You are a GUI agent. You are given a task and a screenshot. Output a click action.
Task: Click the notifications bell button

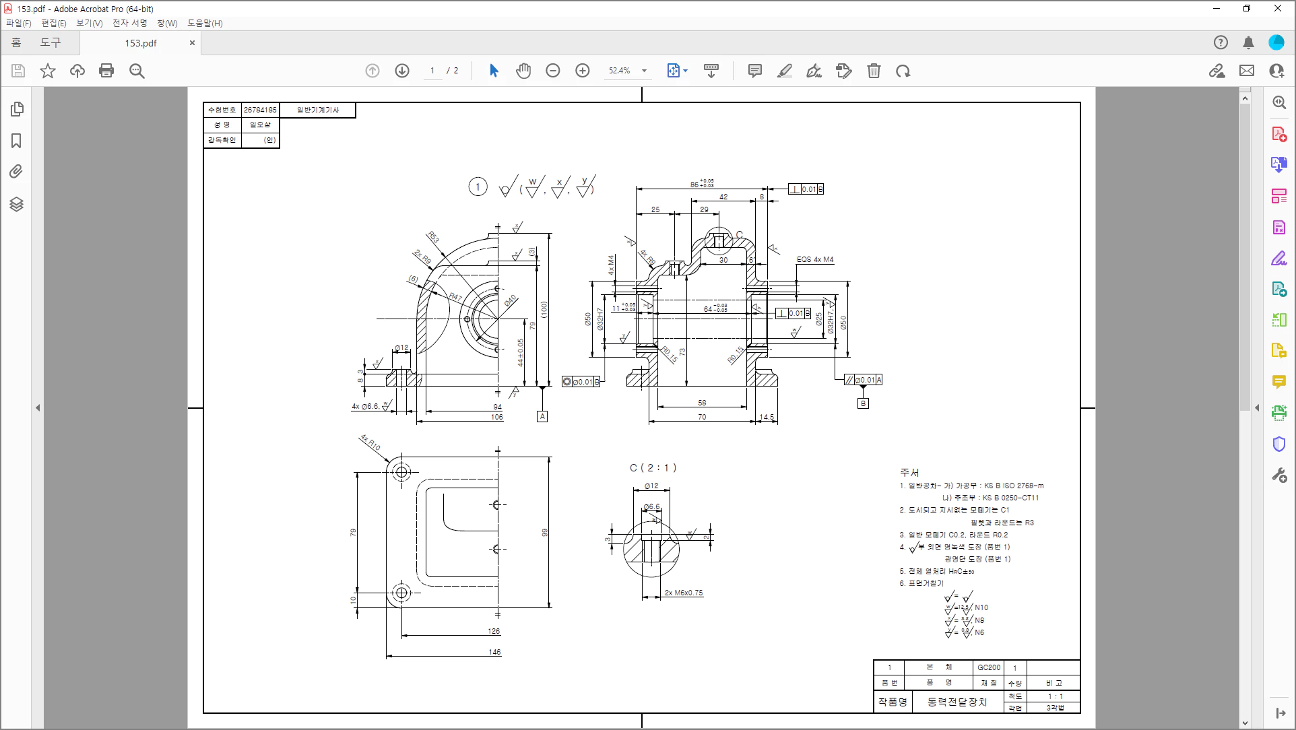pyautogui.click(x=1248, y=42)
